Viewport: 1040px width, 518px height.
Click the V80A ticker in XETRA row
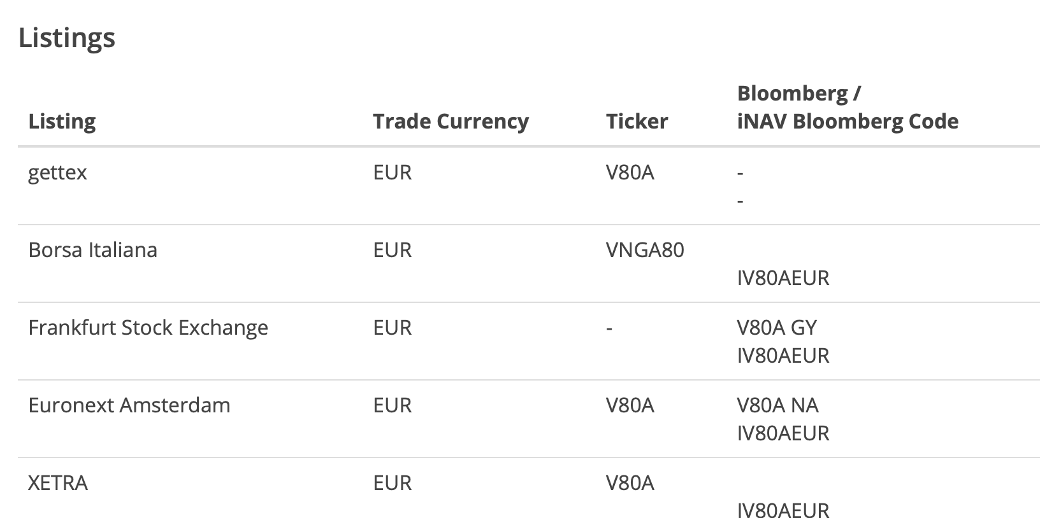click(x=630, y=482)
